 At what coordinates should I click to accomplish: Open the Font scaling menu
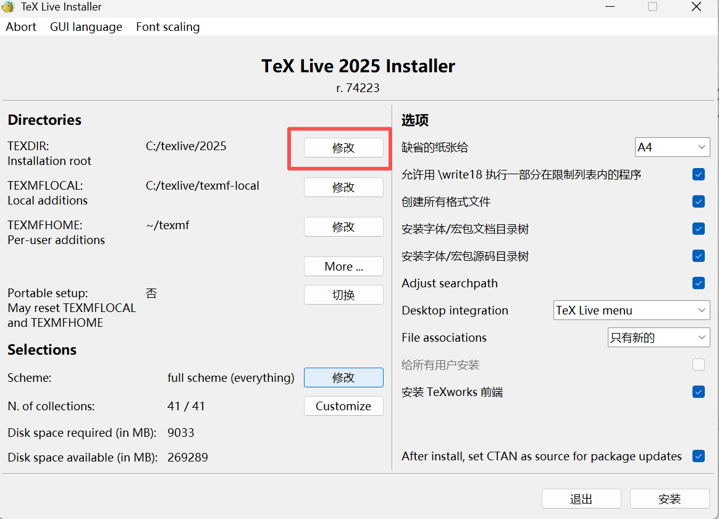point(167,27)
